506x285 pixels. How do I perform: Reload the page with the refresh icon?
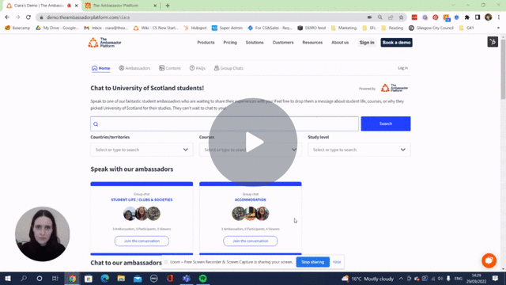tap(28, 17)
